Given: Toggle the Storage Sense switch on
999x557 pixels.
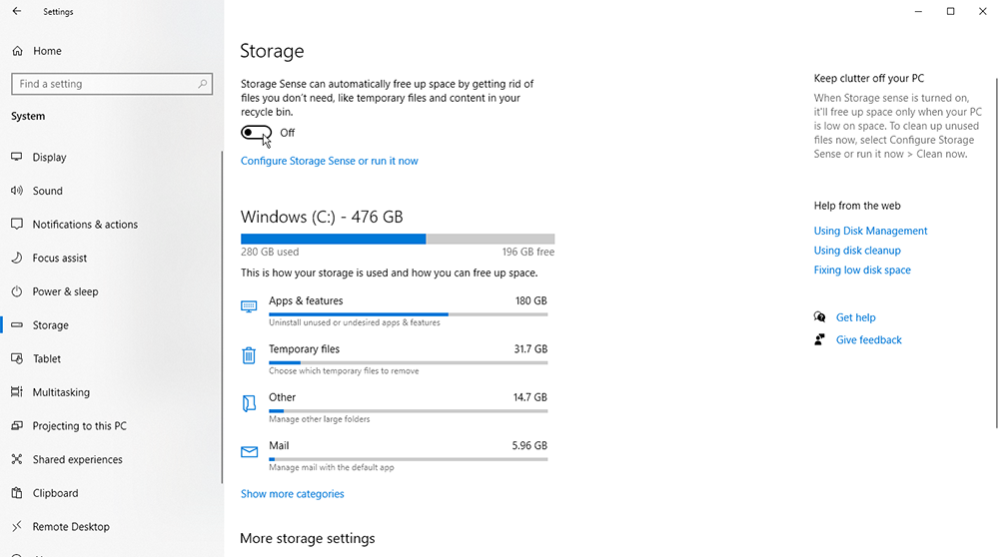Looking at the screenshot, I should tap(256, 133).
